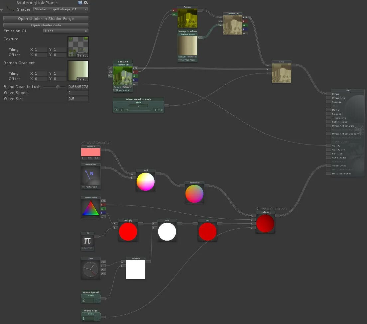Select the red Multiply node sphere

tap(128, 232)
